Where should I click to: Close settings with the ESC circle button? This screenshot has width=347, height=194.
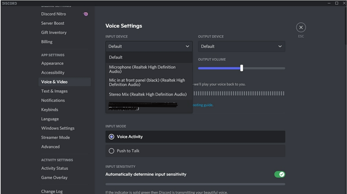301,28
